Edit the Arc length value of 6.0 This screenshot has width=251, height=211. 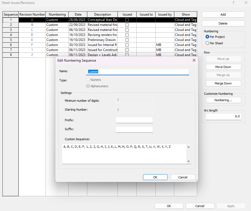tap(223, 116)
